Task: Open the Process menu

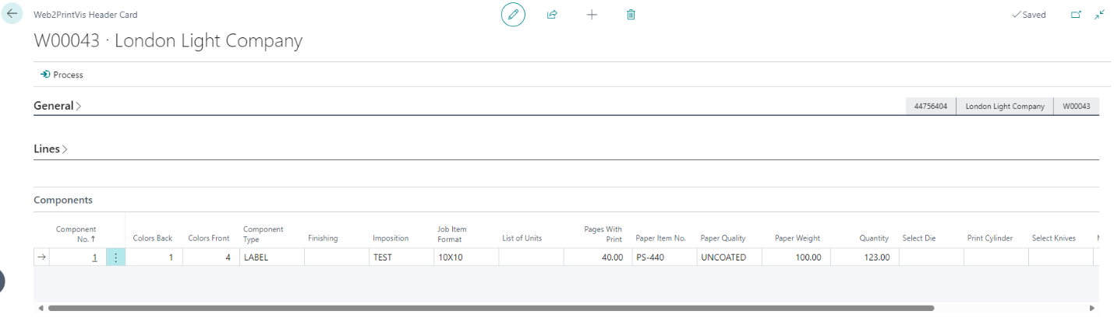Action: 62,75
